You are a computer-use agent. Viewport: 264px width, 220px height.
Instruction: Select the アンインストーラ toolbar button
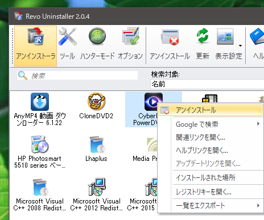click(36, 46)
